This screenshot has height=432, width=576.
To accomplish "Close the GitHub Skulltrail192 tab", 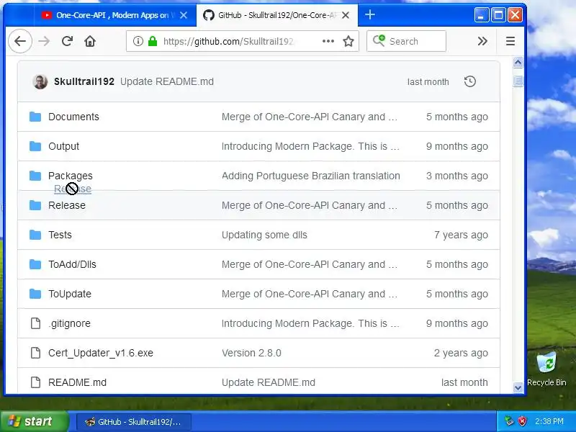I will 346,15.
